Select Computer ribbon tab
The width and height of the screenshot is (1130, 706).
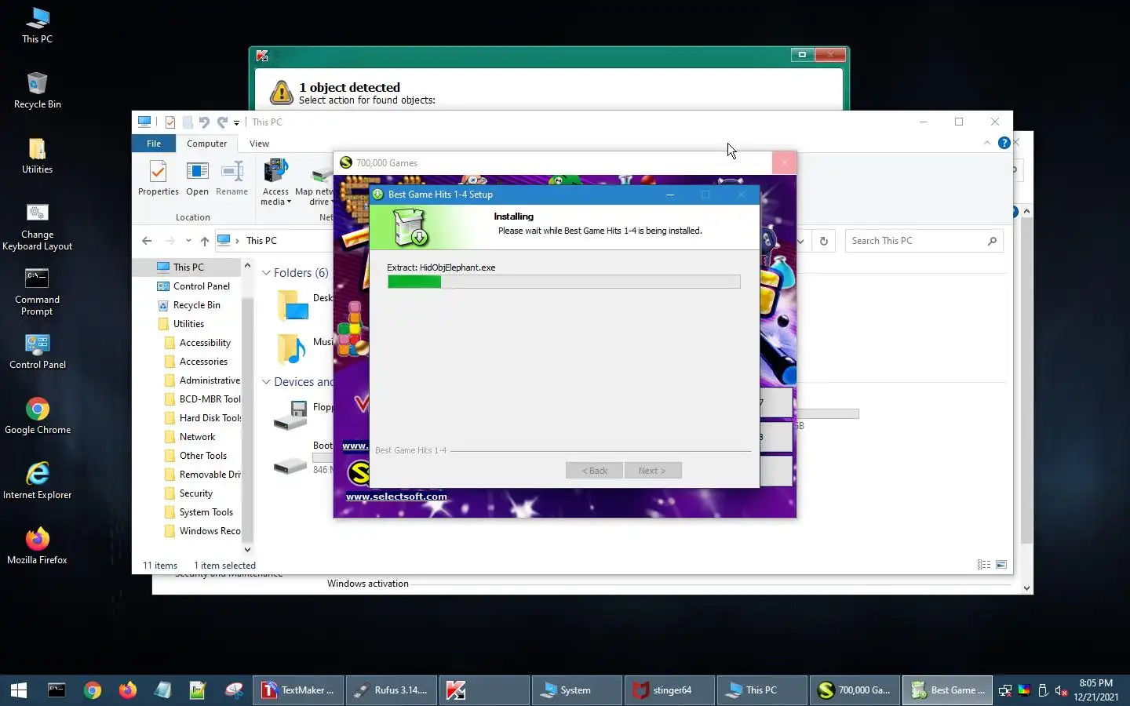[206, 144]
